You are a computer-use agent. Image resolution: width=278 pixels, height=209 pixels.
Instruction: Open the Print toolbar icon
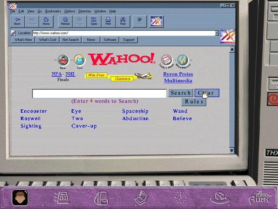108,21
